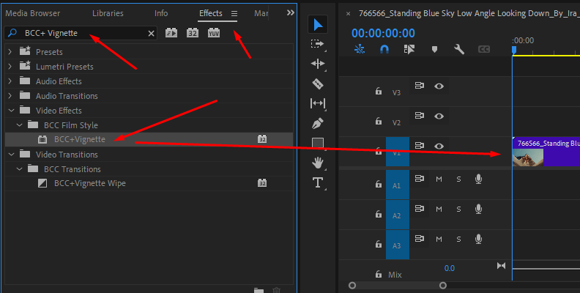
Task: Toggle lock on track A2
Action: [x=378, y=213]
